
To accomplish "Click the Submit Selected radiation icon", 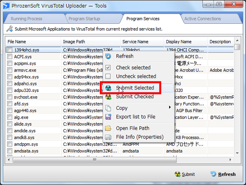I will (x=108, y=88).
